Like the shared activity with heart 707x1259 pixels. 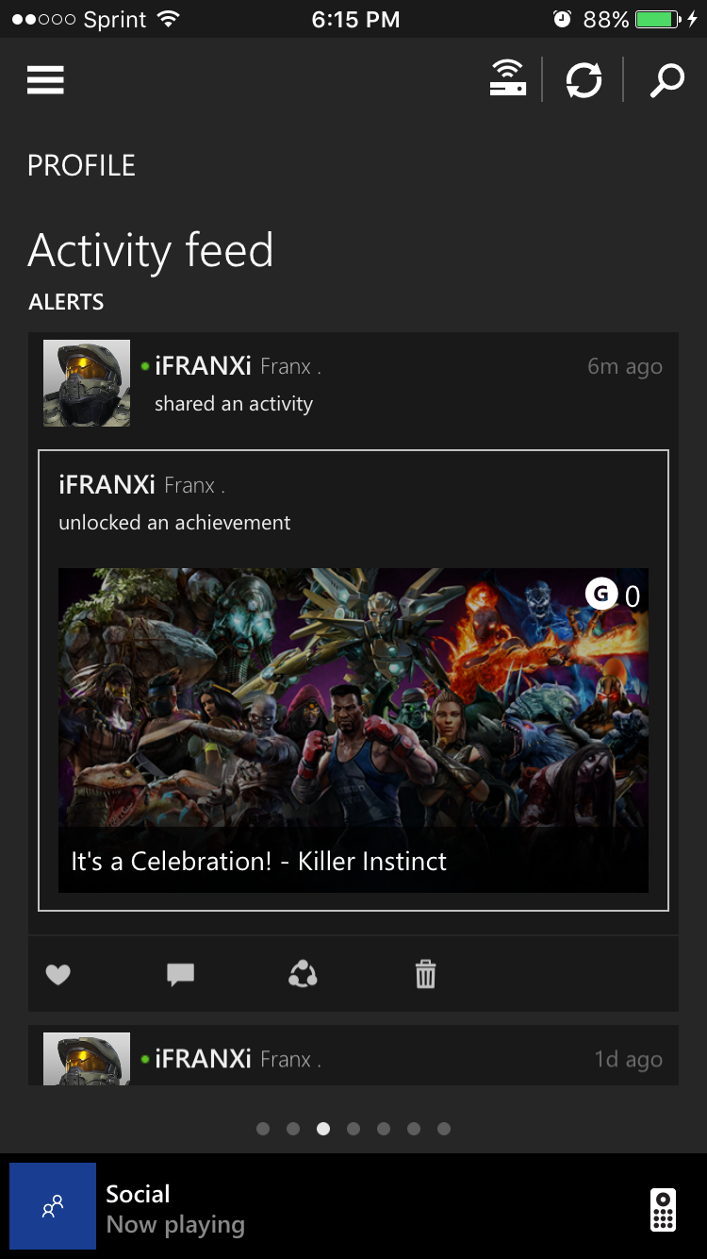58,974
